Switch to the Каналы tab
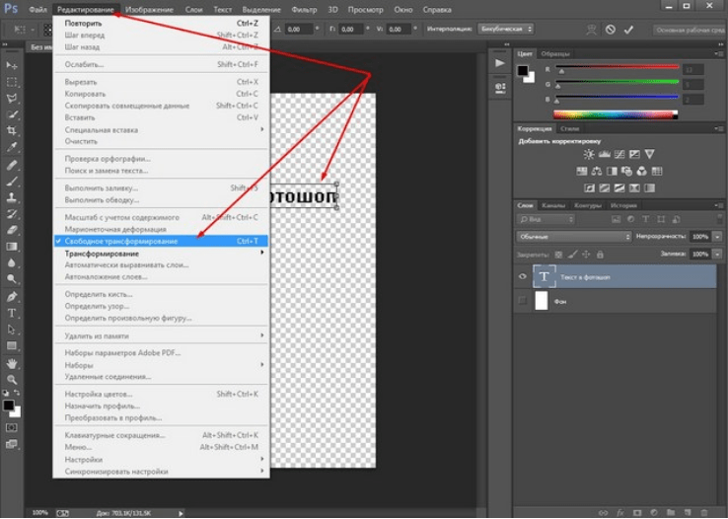 [x=553, y=205]
